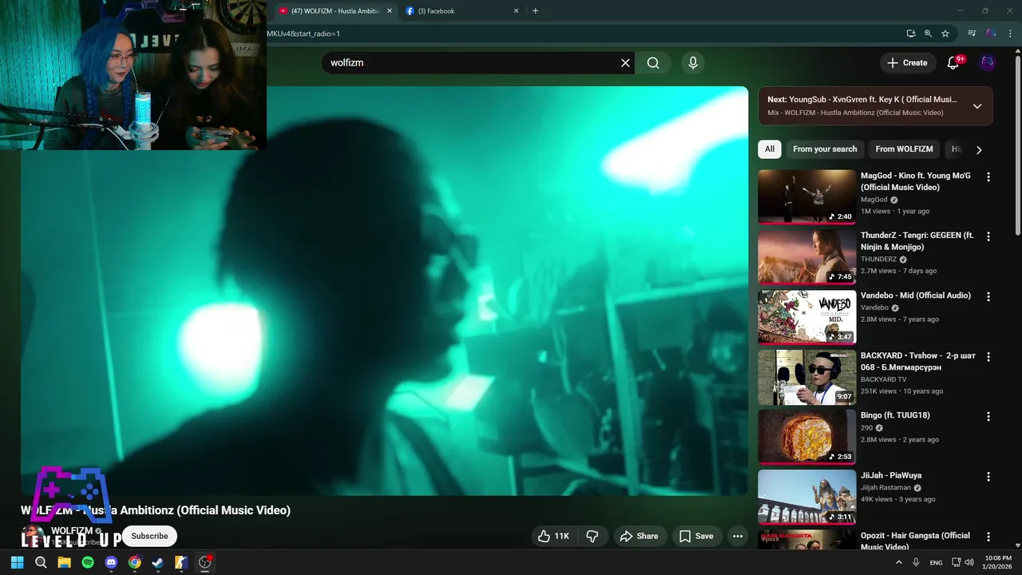Open Vandebo - Mid thumbnail

806,316
